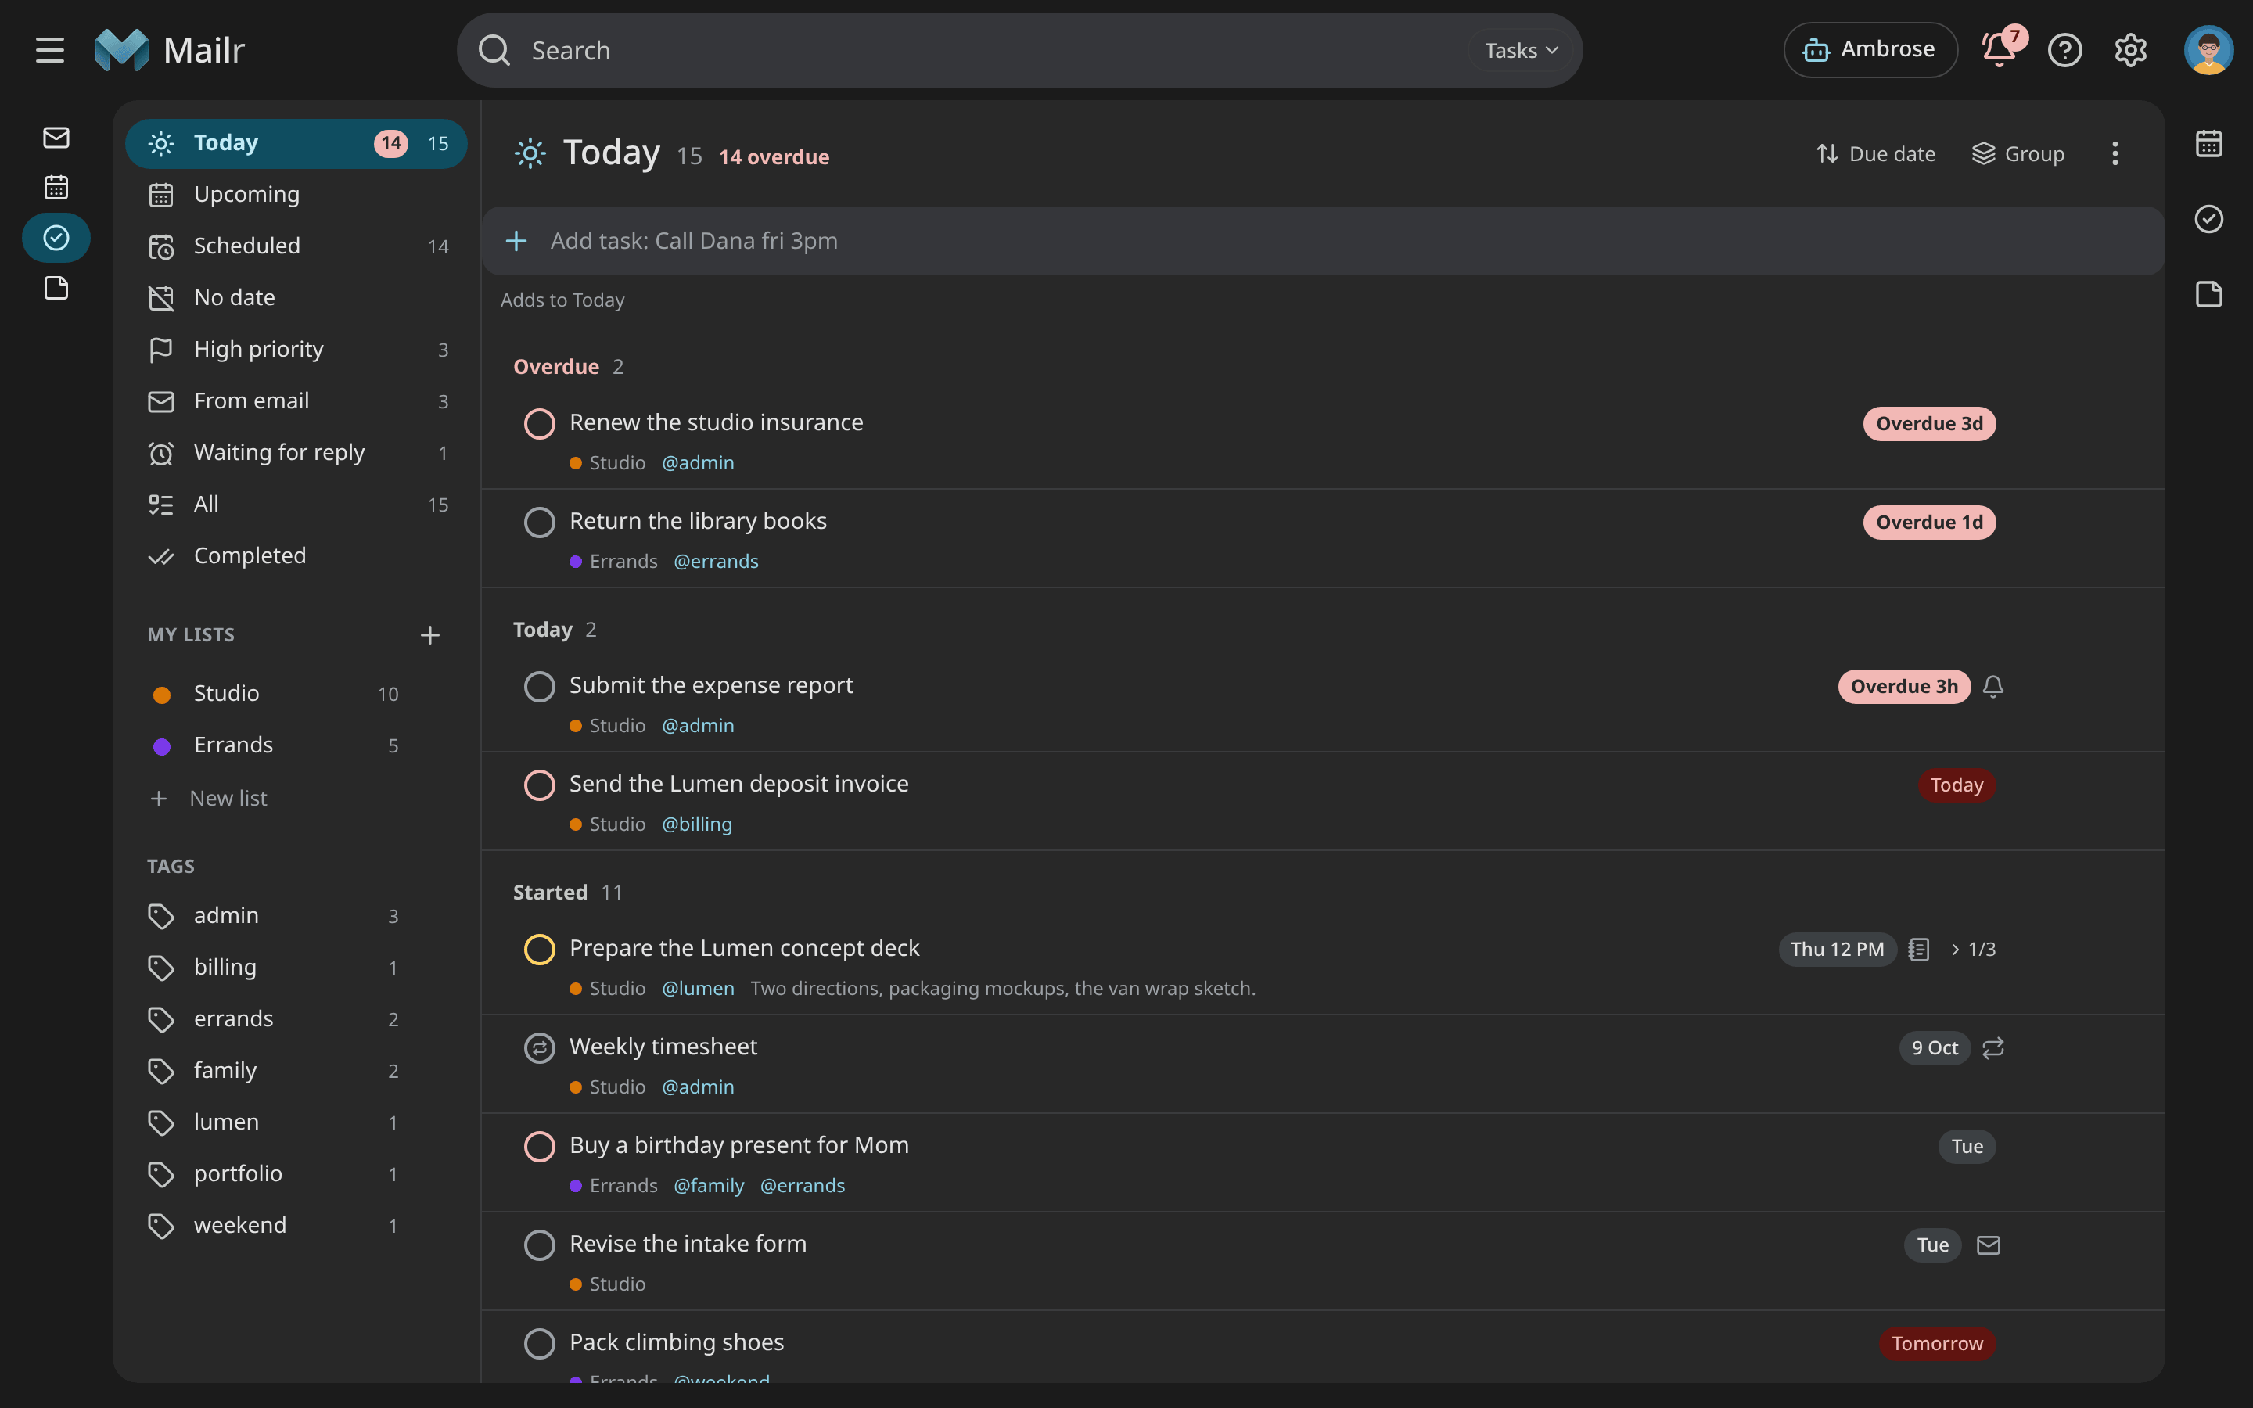Screen dimensions: 2253x1408
Task: Open Calendar in the left rail
Action: click(56, 188)
